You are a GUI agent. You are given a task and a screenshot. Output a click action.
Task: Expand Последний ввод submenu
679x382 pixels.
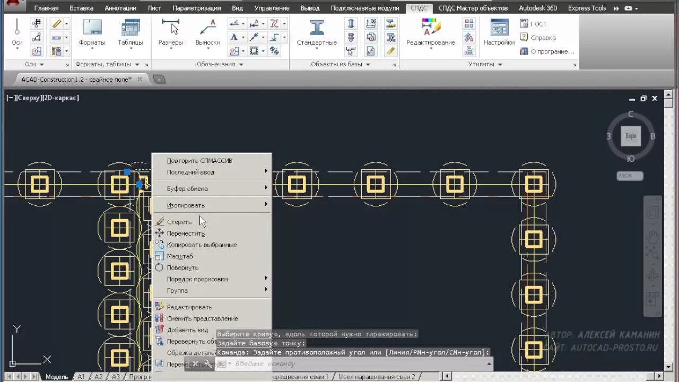point(211,172)
